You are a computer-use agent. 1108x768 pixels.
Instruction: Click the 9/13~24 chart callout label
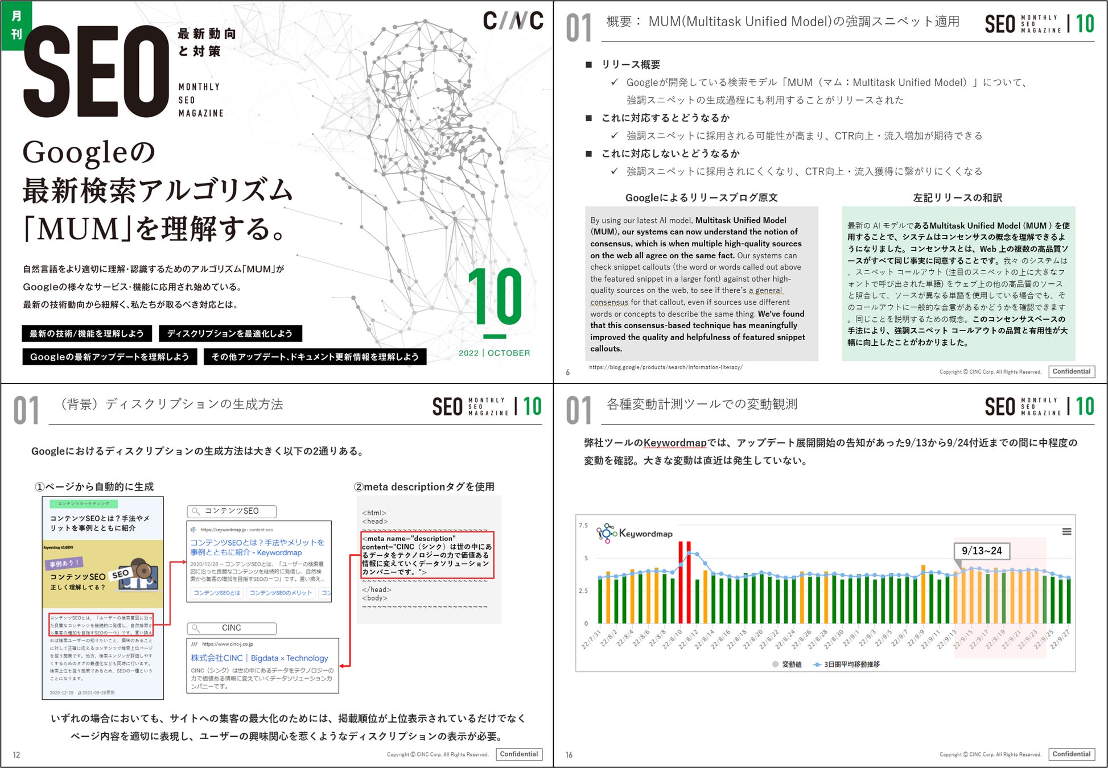(981, 551)
